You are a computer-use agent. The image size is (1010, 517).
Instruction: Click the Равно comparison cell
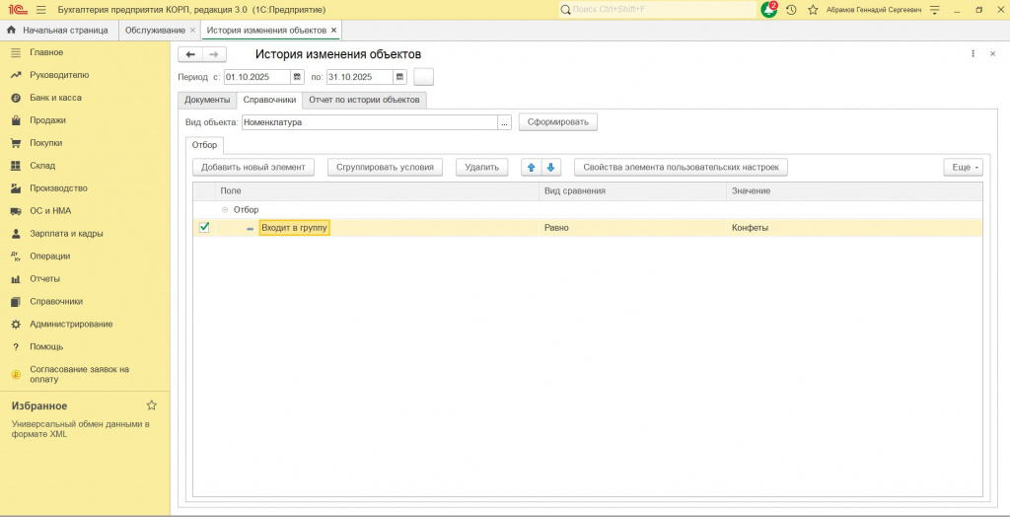[632, 228]
